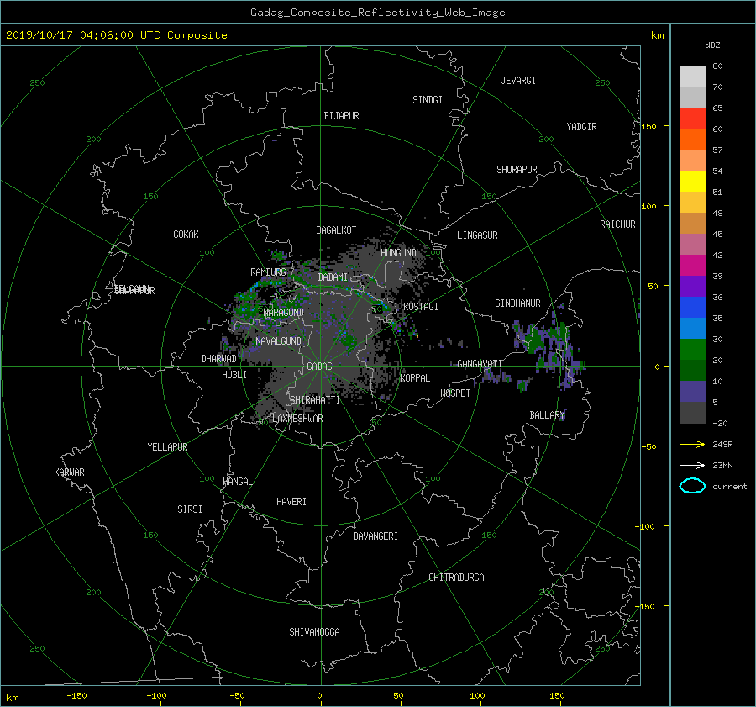This screenshot has width=756, height=707.
Task: Click the cyan 'current' ellipse legend icon
Action: click(692, 486)
